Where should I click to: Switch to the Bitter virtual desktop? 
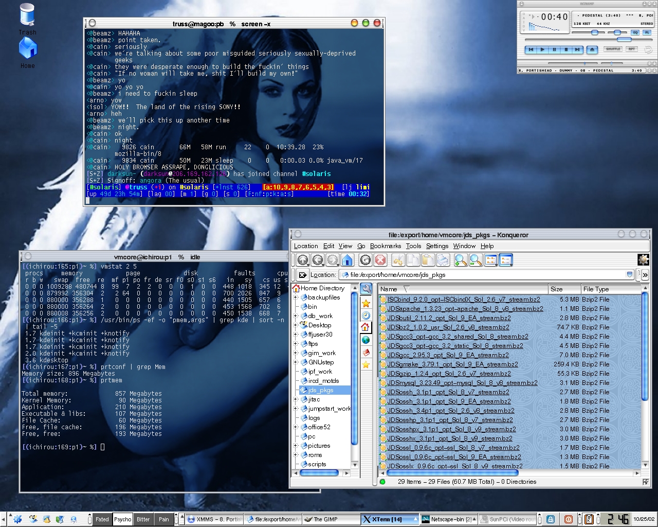[x=143, y=519]
